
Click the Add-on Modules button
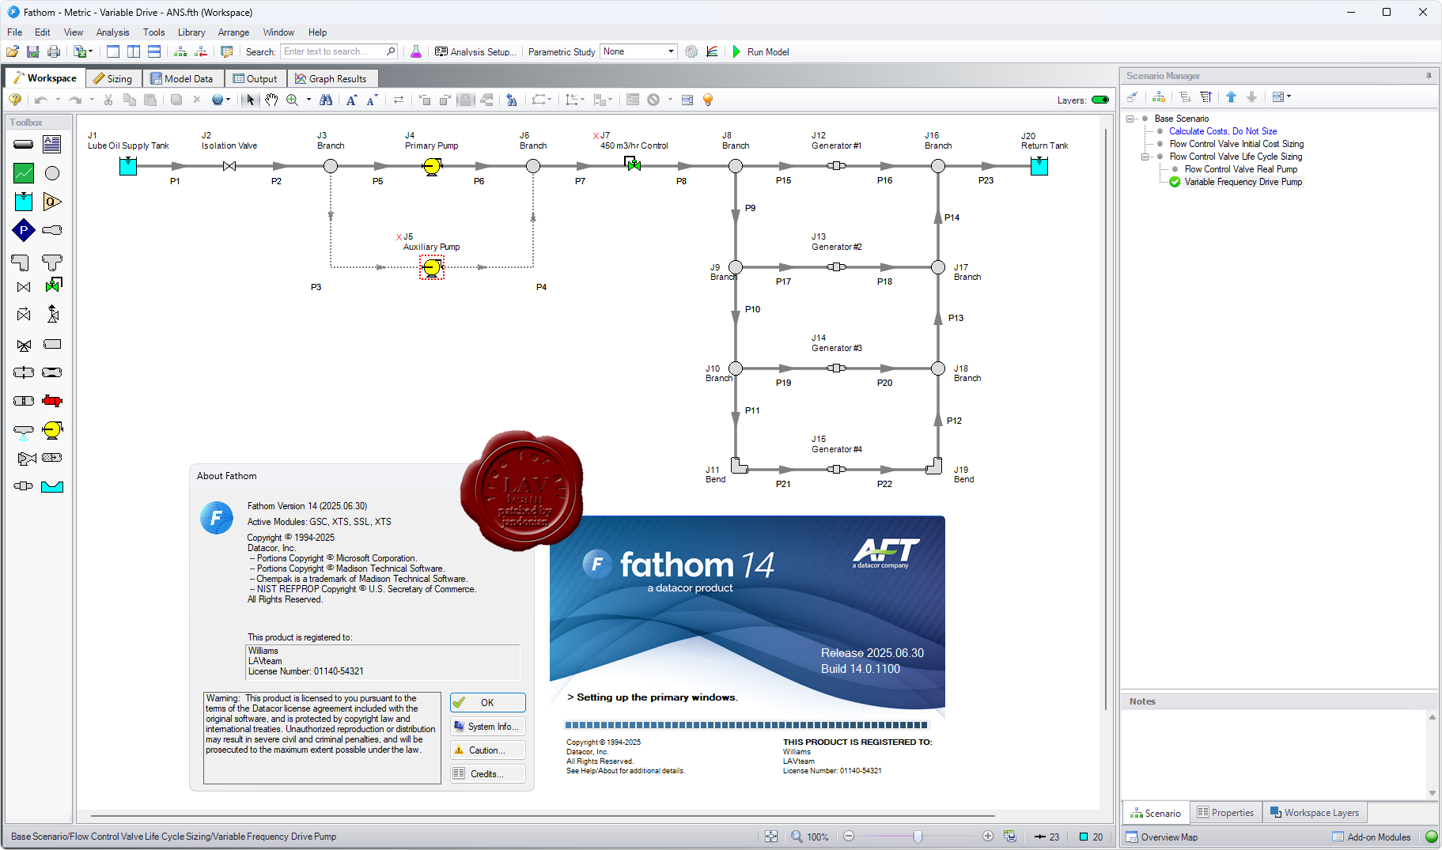[1371, 837]
